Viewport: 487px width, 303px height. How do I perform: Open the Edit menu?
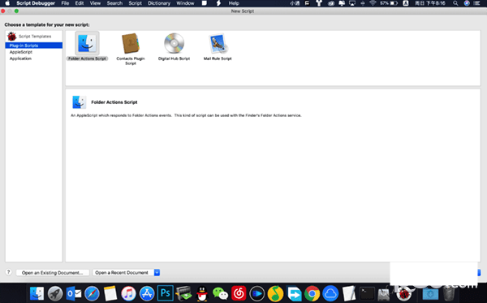pos(80,3)
